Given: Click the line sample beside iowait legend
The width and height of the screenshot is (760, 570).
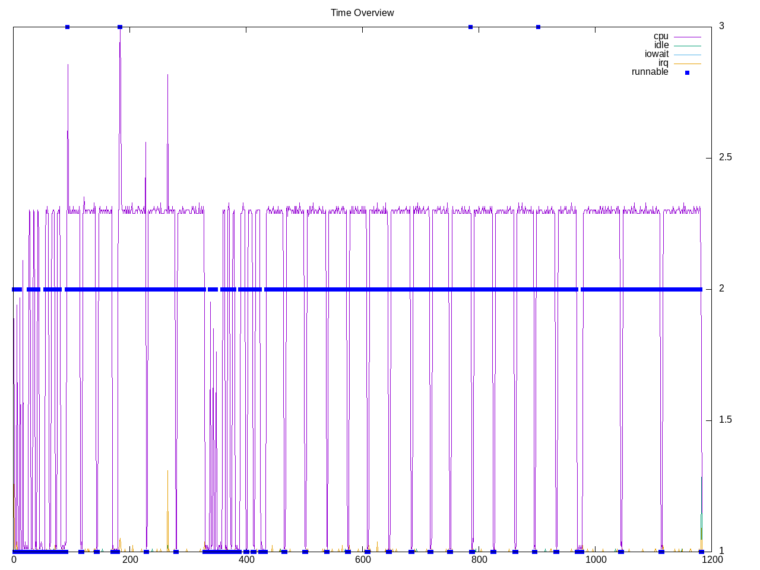Looking at the screenshot, I should tap(687, 55).
